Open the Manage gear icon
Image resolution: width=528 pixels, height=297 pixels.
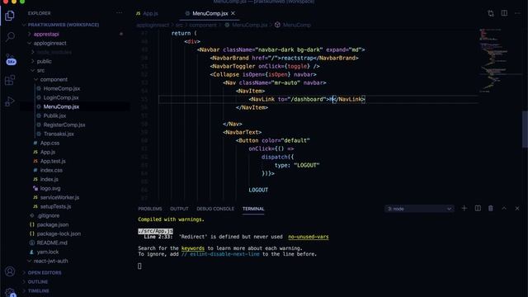[10, 293]
